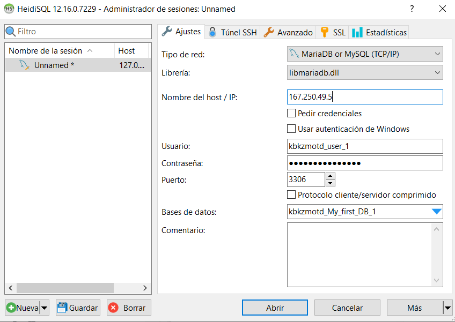The width and height of the screenshot is (455, 322).
Task: Click the HeidiSQL logo in the title bar
Action: [9, 9]
